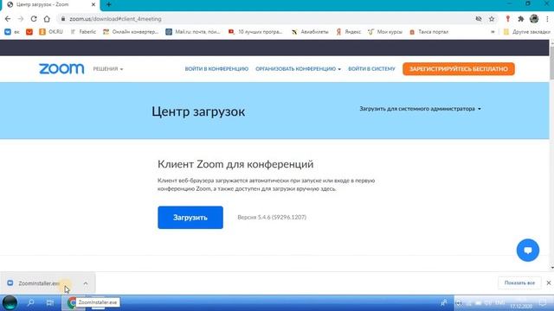Open the Chrome profile avatar
Image resolution: width=554 pixels, height=311 pixels.
tap(534, 19)
